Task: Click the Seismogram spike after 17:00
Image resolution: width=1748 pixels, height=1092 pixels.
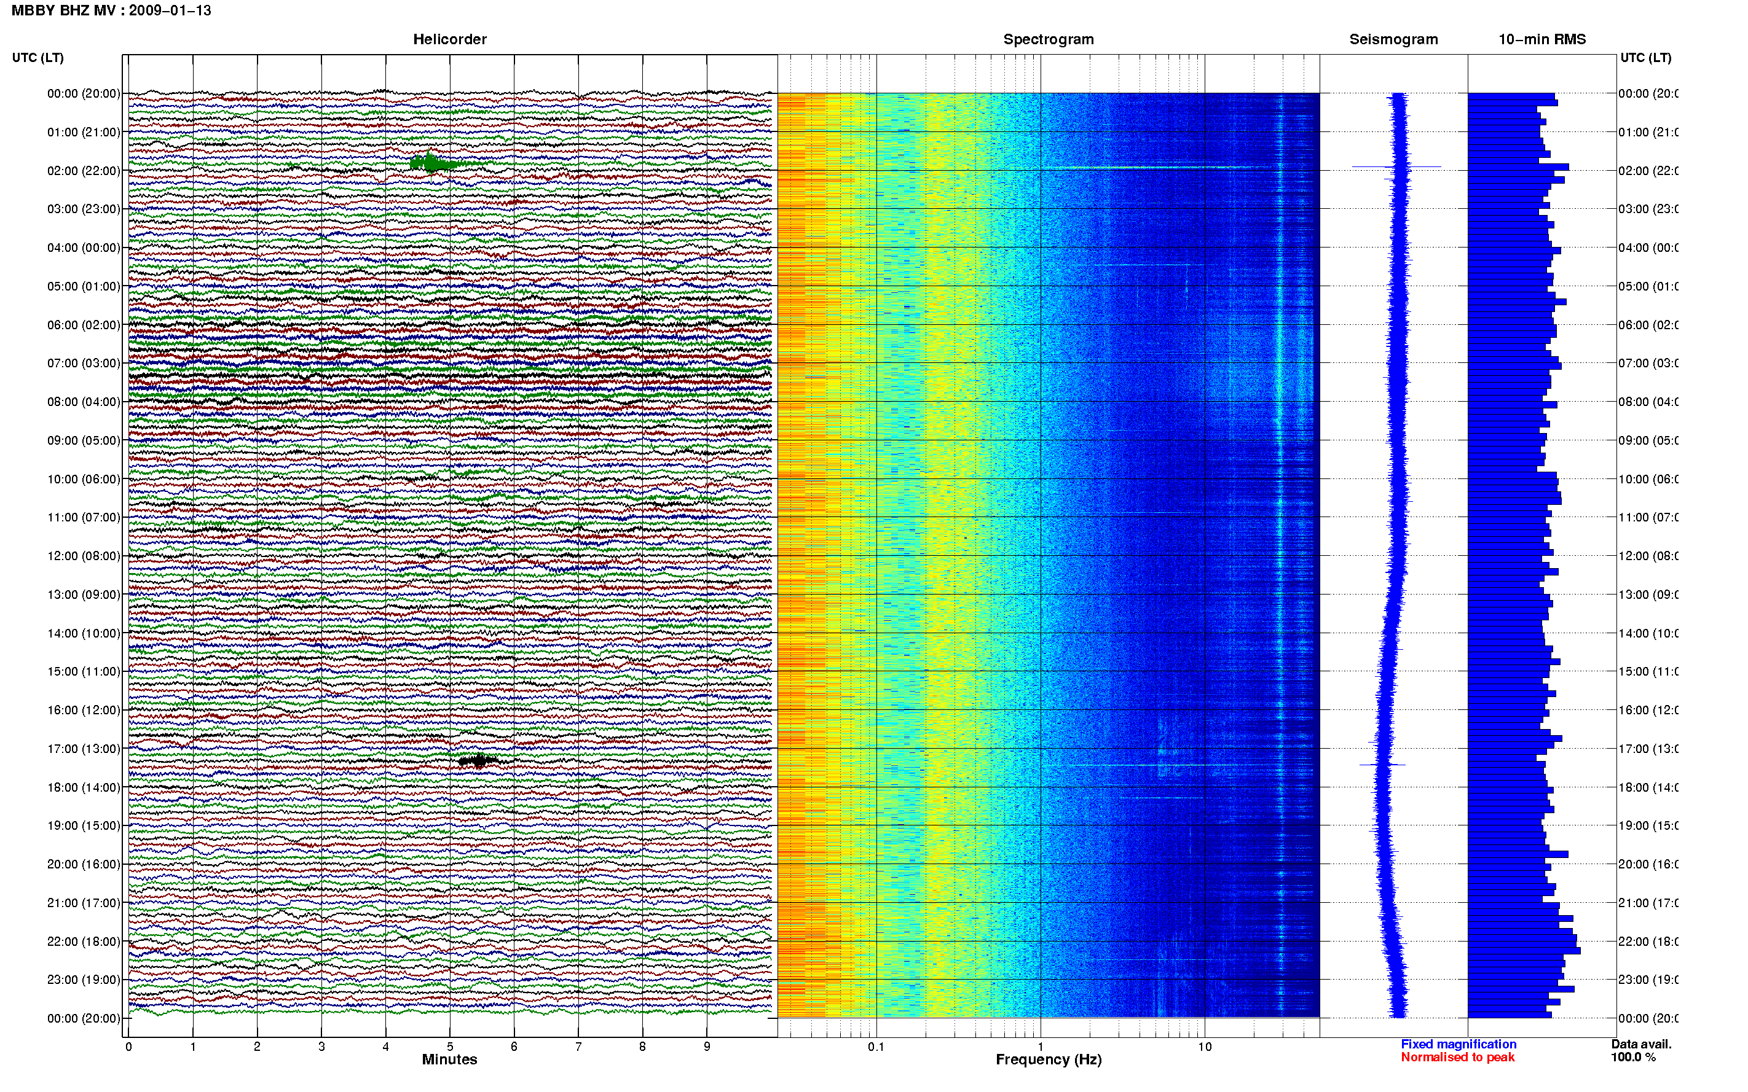Action: coord(1382,764)
